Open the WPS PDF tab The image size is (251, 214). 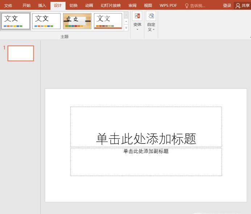tap(168, 5)
